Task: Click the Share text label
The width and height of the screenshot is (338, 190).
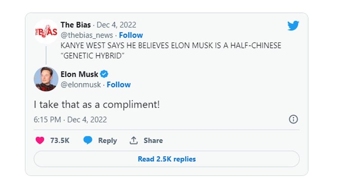Action: [x=153, y=140]
